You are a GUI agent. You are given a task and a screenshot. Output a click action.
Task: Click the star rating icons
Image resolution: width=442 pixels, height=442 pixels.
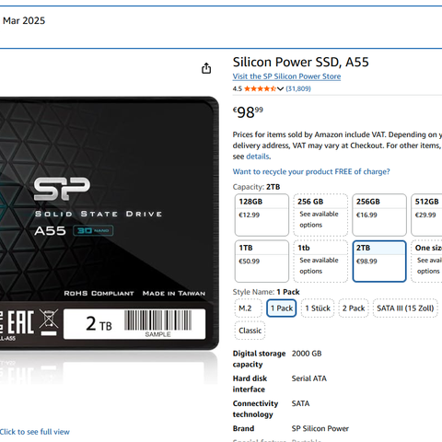coord(260,89)
